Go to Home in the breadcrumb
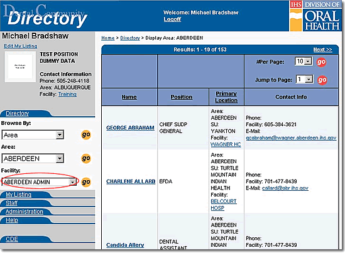Viewport: 345px width, 253px height. click(108, 38)
